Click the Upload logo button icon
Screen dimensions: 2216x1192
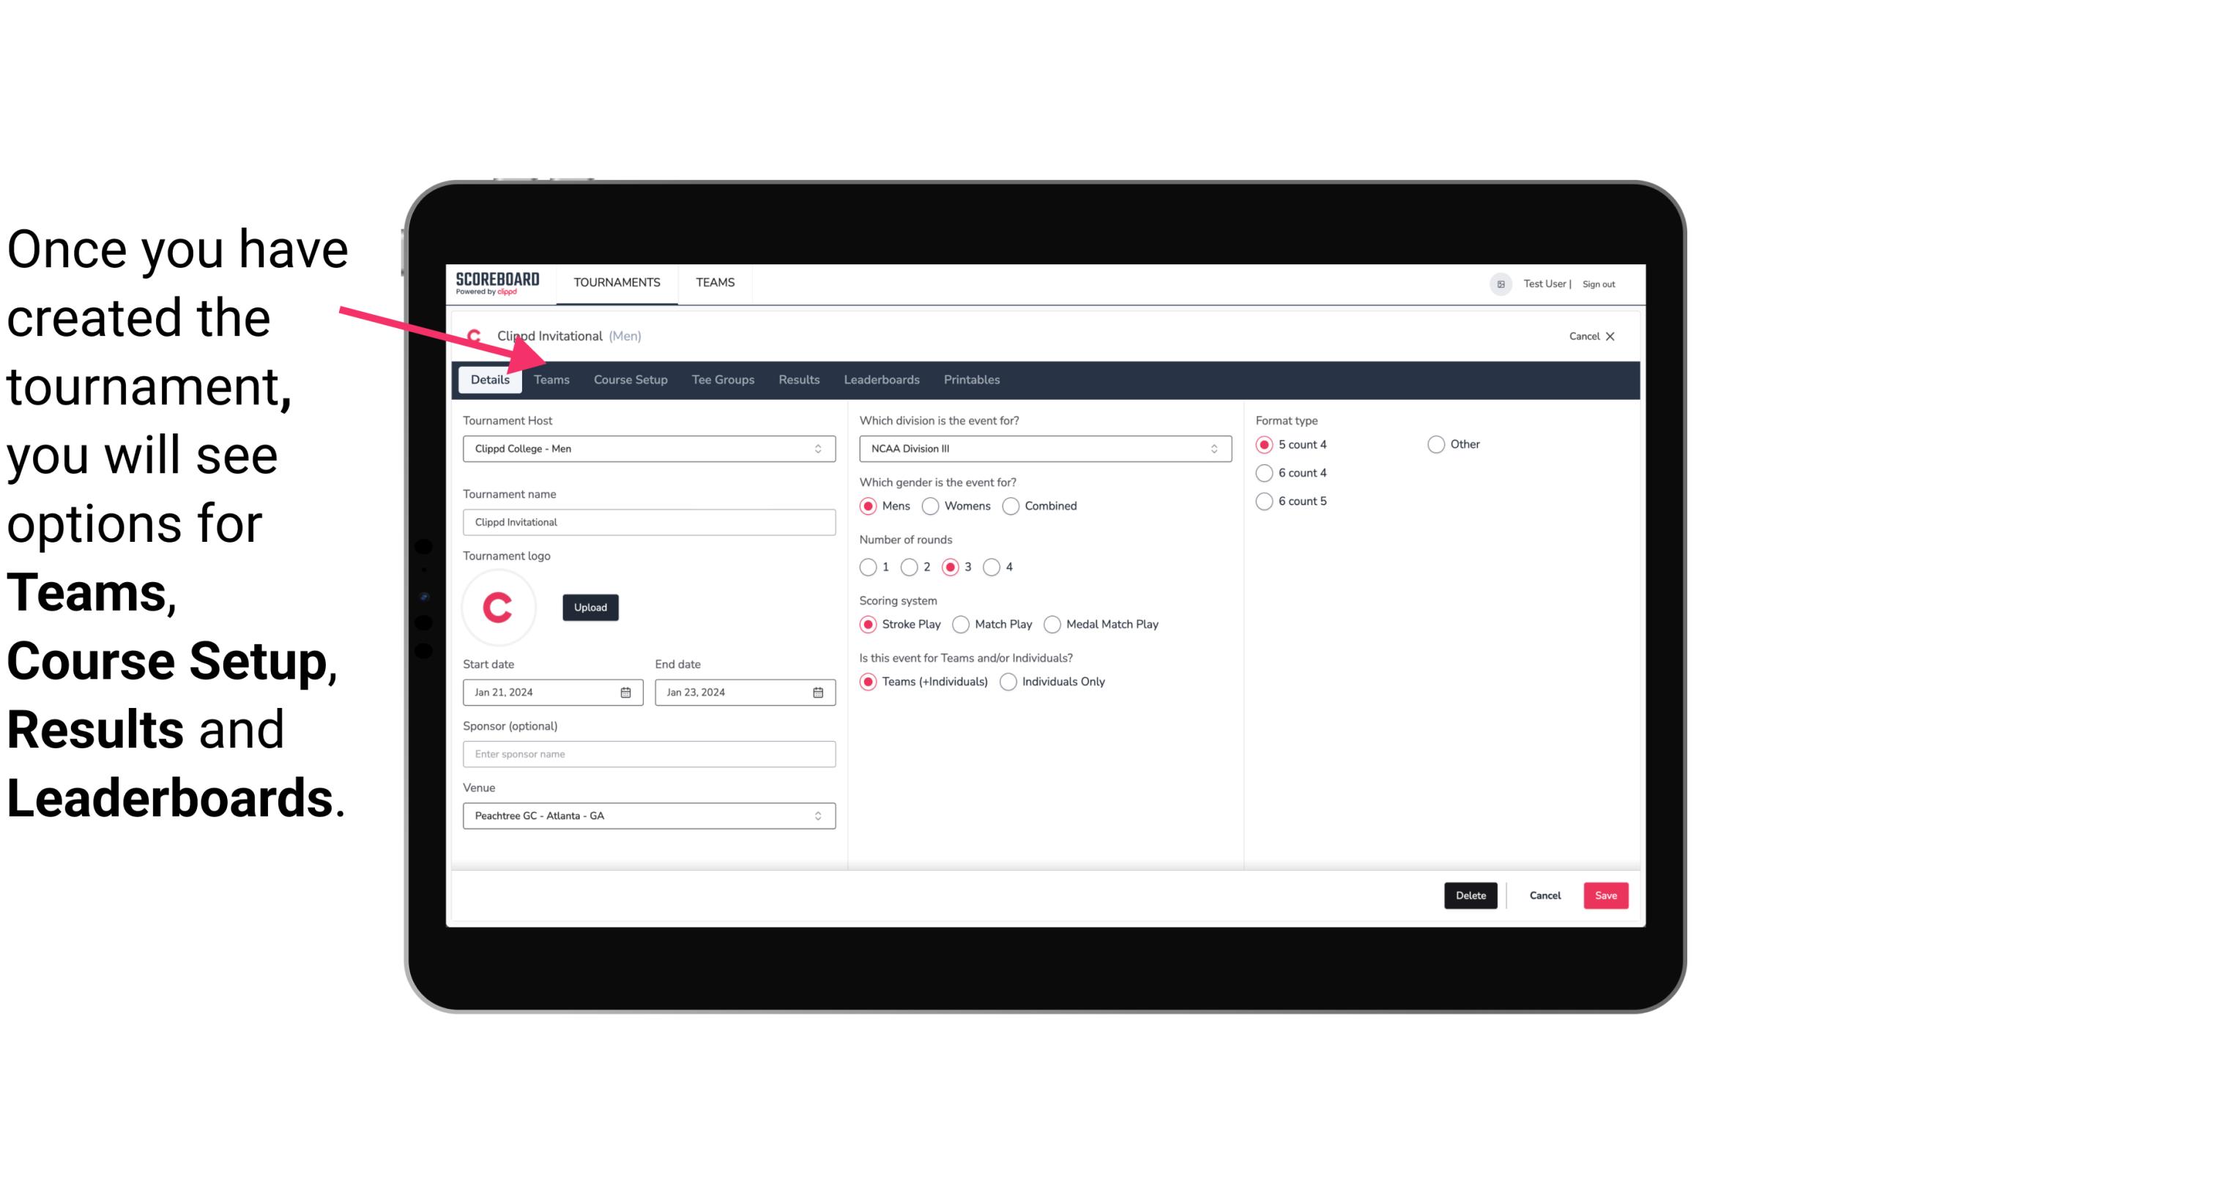coord(590,606)
